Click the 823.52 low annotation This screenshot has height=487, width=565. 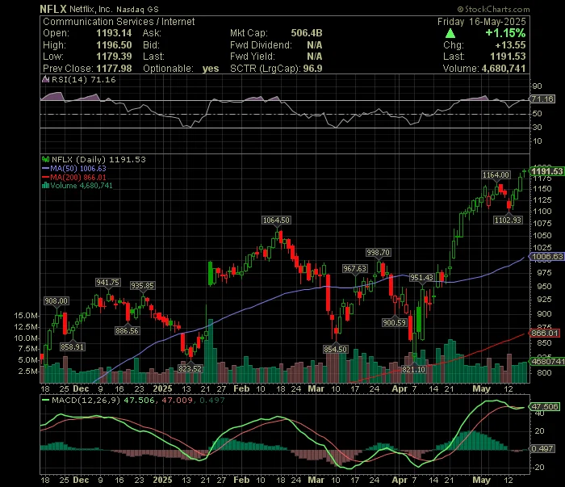tap(190, 368)
